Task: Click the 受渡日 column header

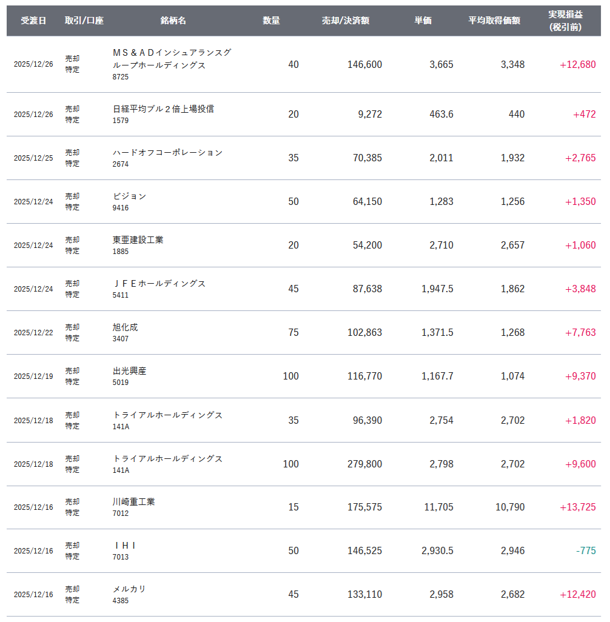Action: [33, 21]
